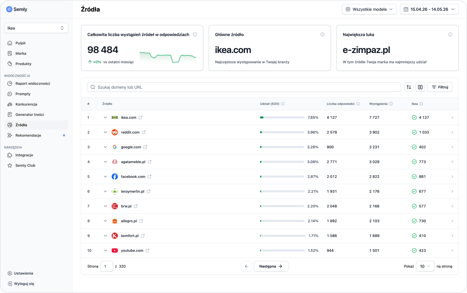
Task: Open external link icon next to reddit.com
Action: tap(144, 132)
